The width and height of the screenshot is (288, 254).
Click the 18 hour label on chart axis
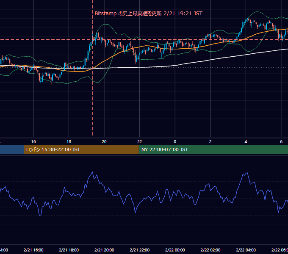tap(69, 142)
